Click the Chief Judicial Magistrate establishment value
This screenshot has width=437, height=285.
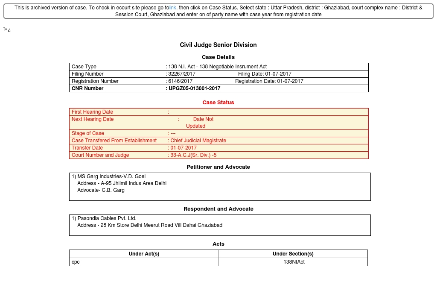click(198, 141)
